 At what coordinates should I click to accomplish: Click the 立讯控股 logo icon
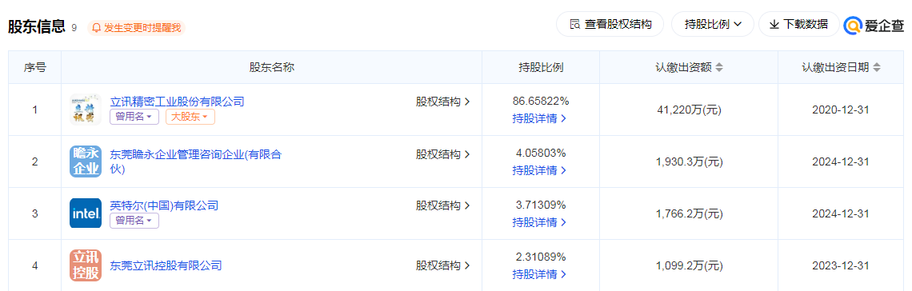coord(86,265)
